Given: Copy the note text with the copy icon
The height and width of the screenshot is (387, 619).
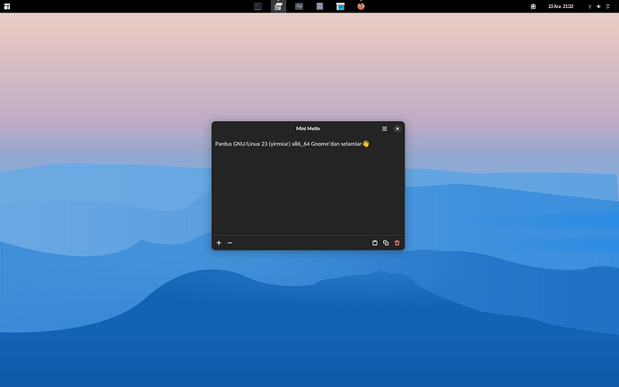Looking at the screenshot, I should (386, 242).
